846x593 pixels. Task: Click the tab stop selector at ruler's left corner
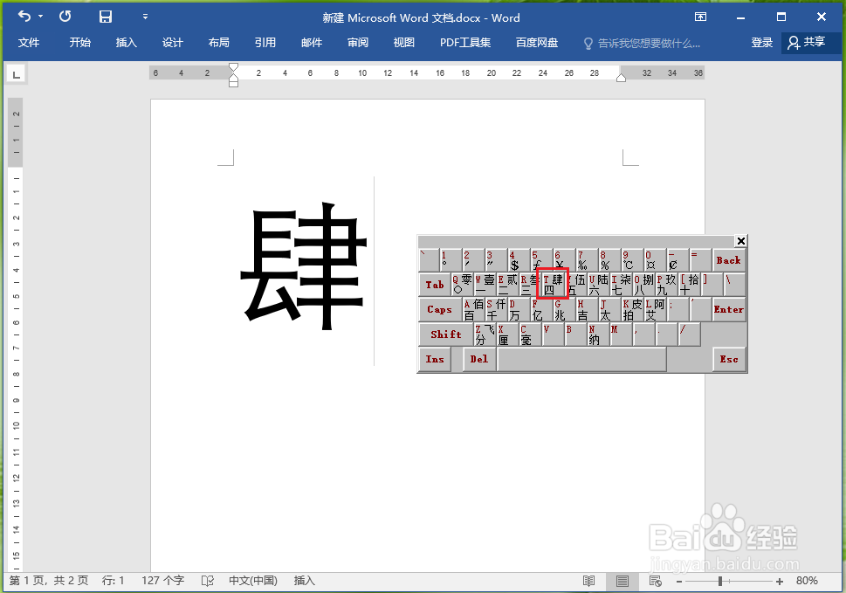click(15, 73)
